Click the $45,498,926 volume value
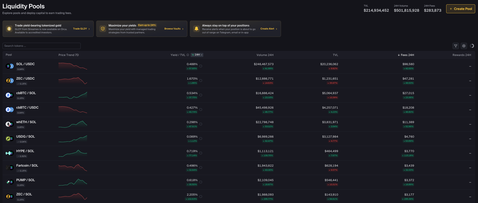 tap(265, 108)
